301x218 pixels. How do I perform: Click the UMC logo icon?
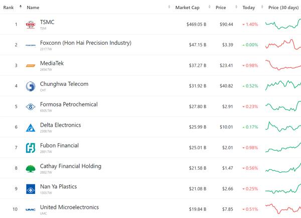pyautogui.click(x=31, y=209)
